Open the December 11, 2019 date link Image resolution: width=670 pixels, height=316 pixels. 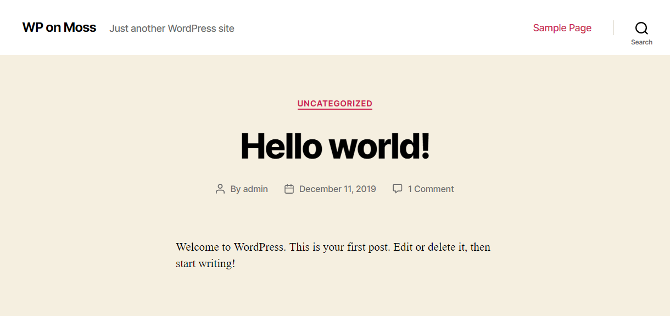(x=337, y=189)
